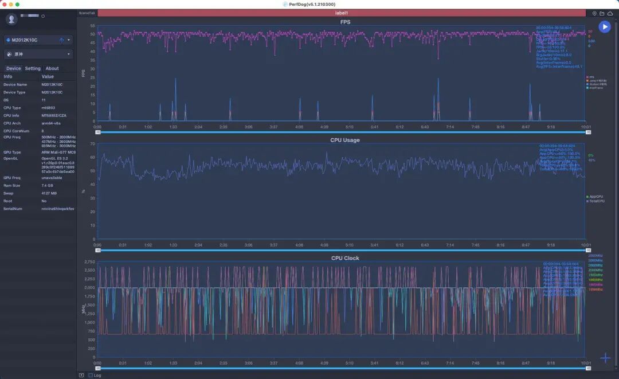Click the CPU CoreNum row label
The width and height of the screenshot is (619, 379).
pos(16,131)
